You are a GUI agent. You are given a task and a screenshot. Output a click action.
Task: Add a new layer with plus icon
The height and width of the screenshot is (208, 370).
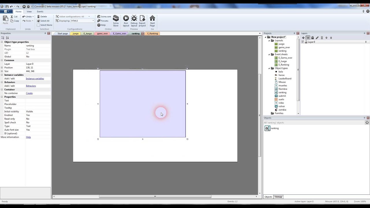click(303, 38)
